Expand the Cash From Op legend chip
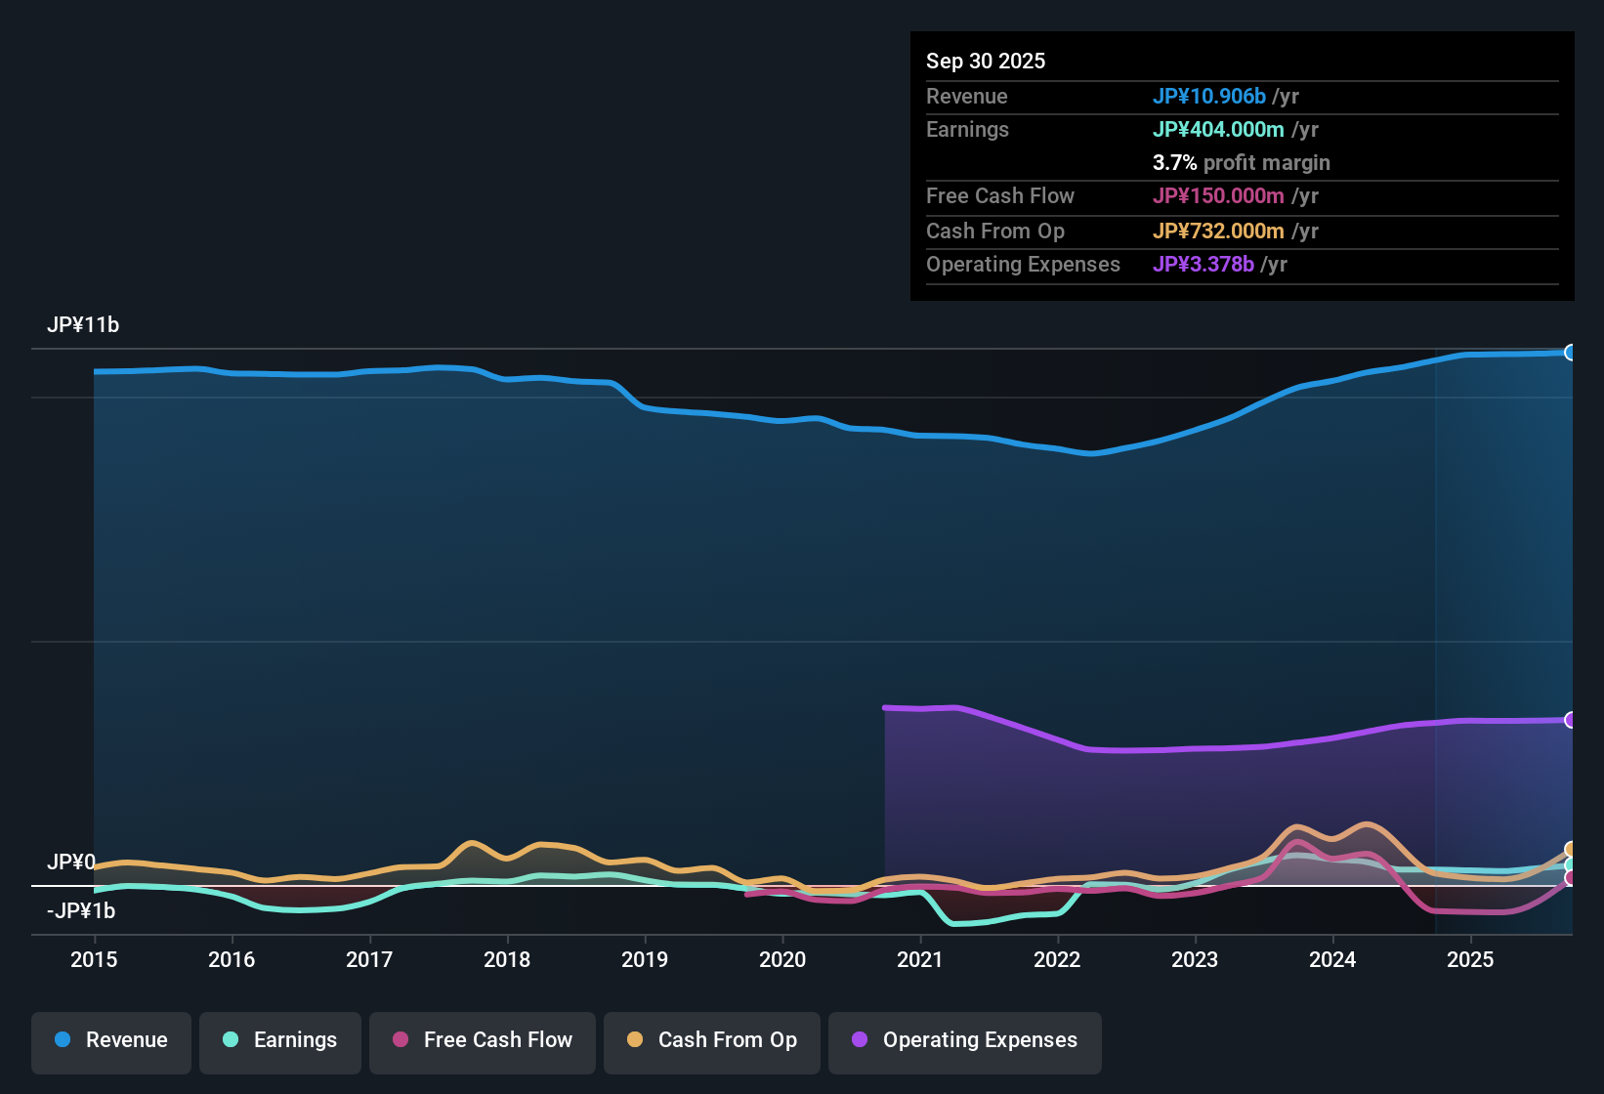This screenshot has width=1604, height=1094. tap(711, 1040)
